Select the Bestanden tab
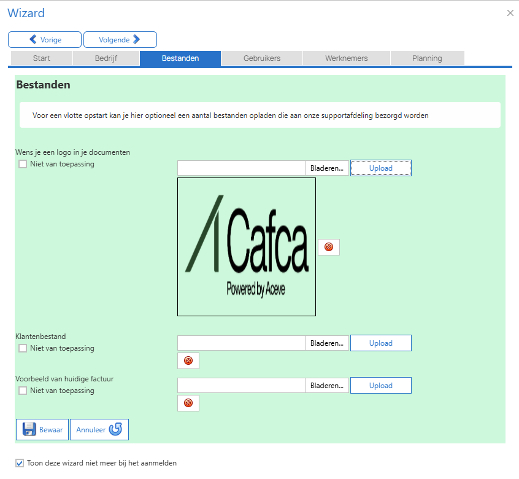 [180, 58]
